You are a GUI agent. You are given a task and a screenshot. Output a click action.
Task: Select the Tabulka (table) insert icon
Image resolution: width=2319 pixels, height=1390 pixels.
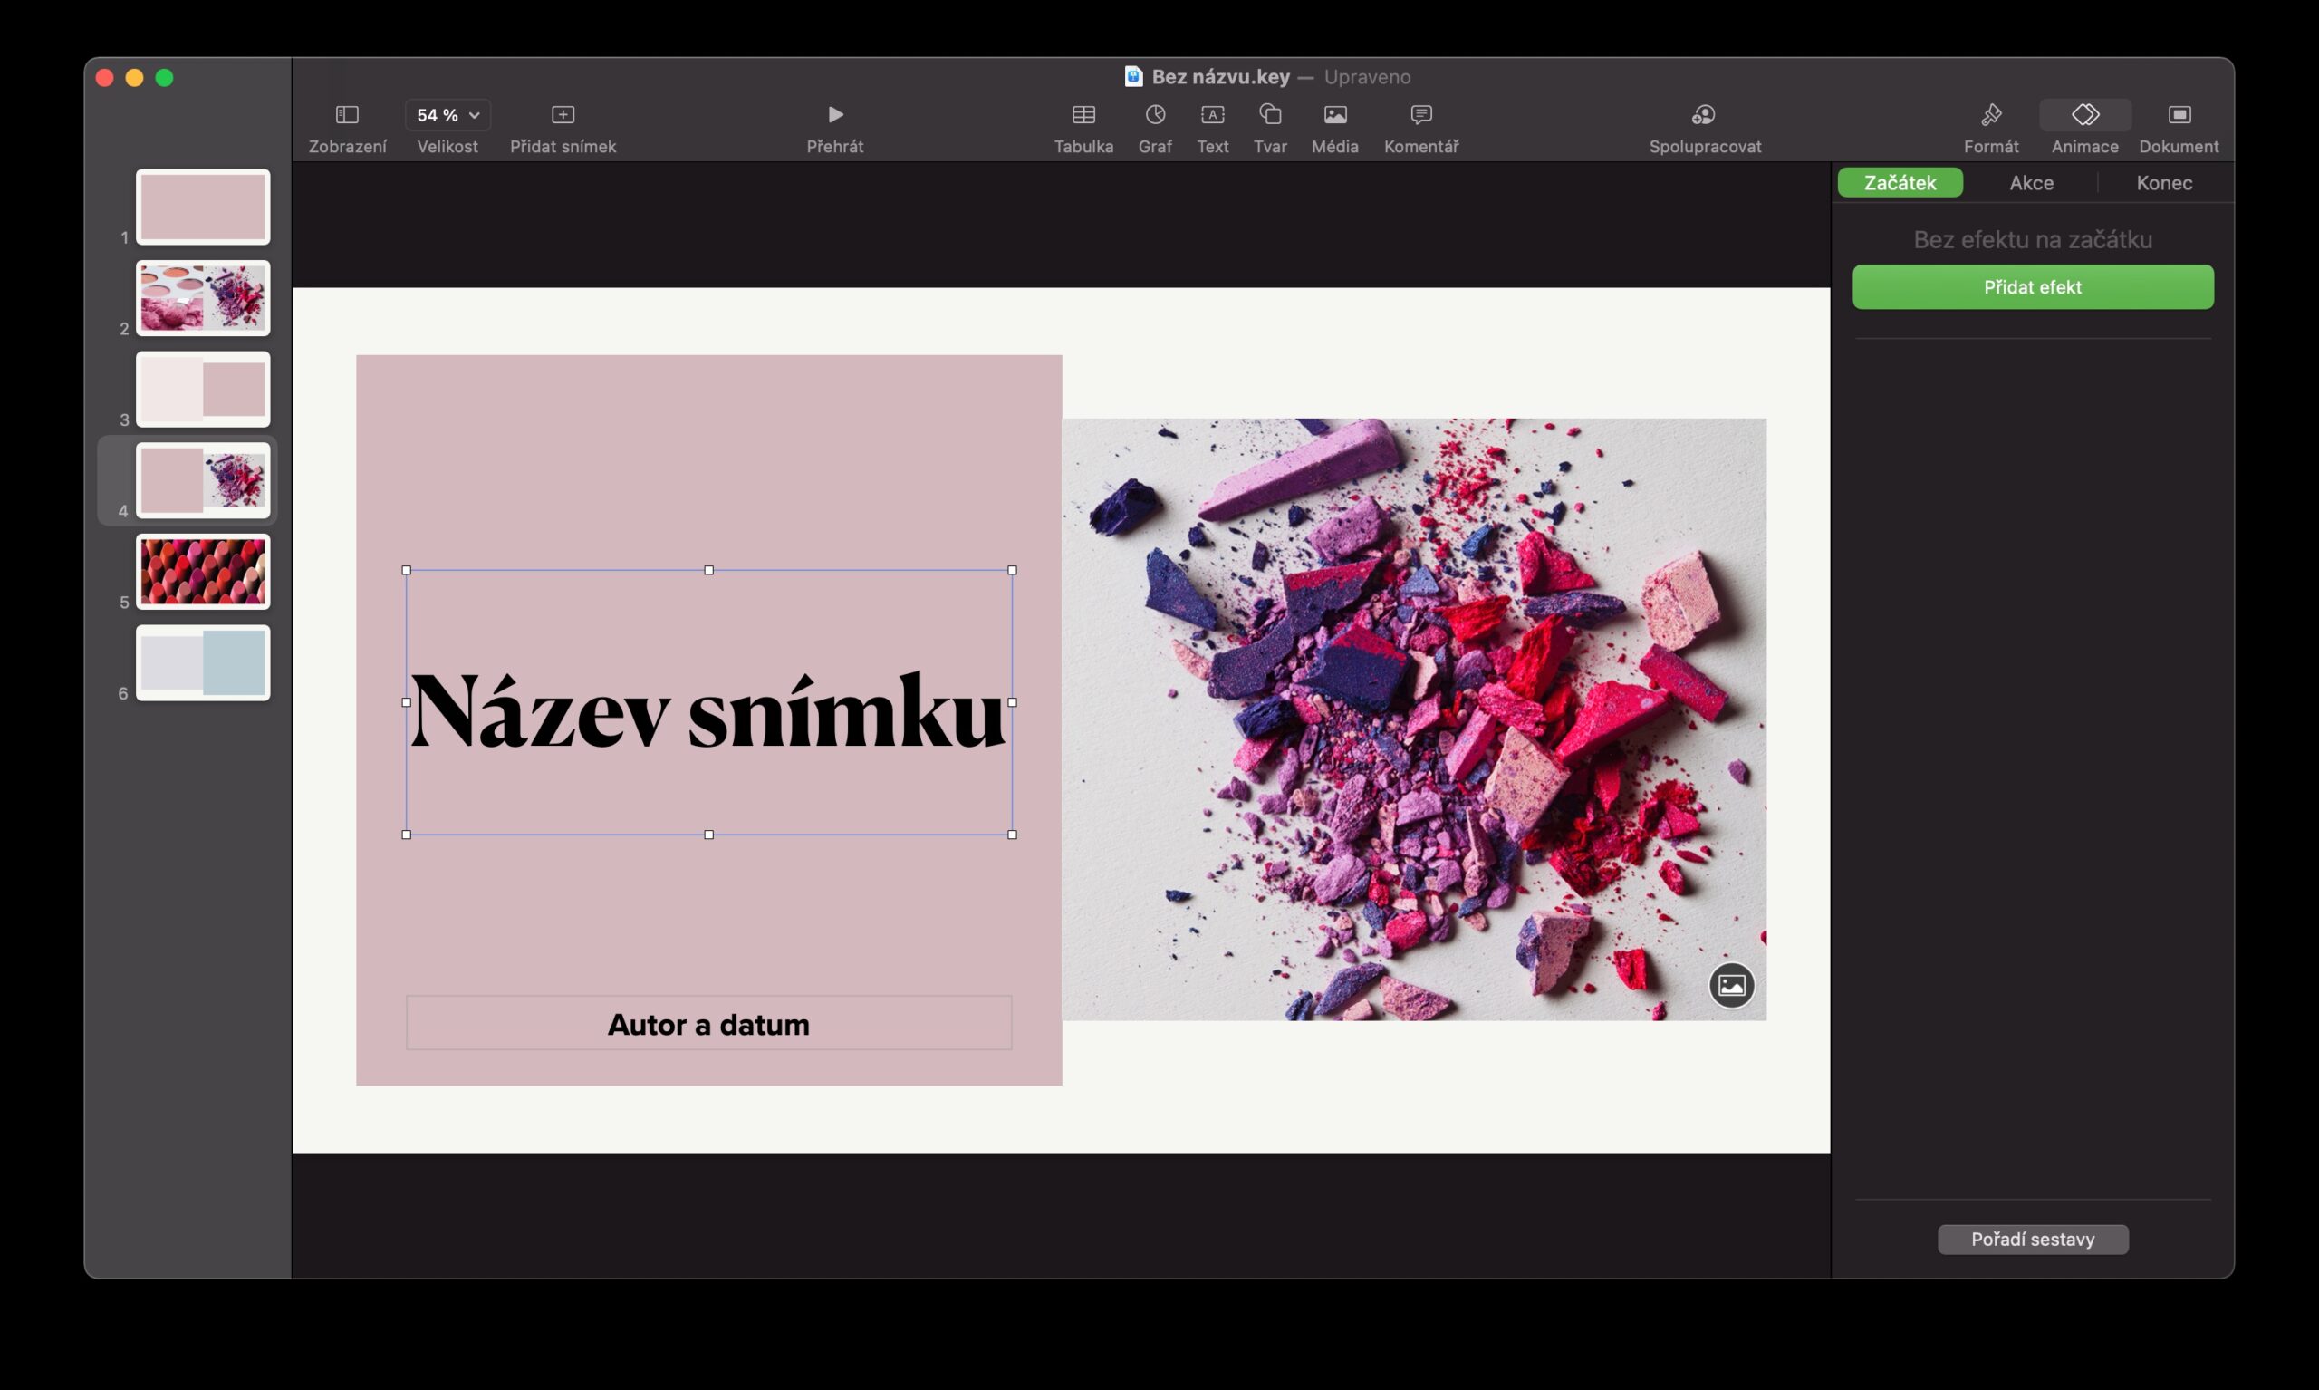(x=1083, y=114)
